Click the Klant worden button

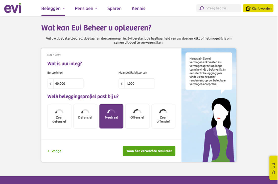pos(258,8)
